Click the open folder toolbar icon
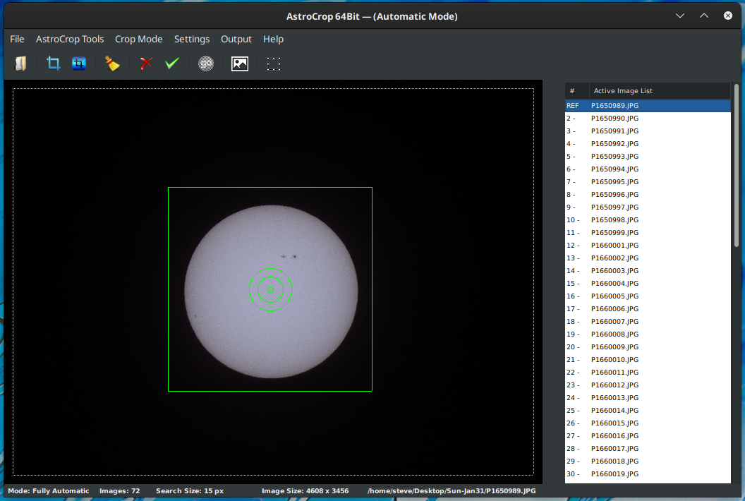The width and height of the screenshot is (745, 501). (20, 64)
